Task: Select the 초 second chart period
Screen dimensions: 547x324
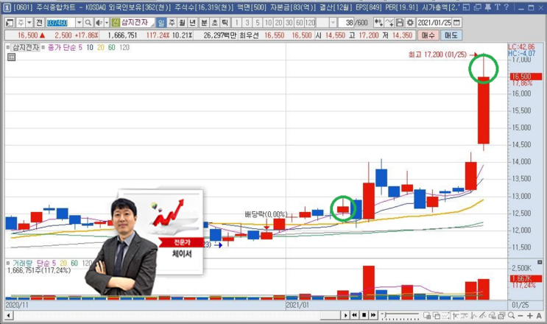Action: click(x=215, y=23)
